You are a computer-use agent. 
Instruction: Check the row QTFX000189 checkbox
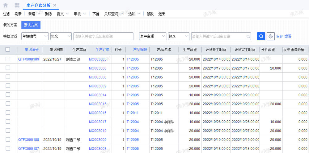(x=8, y=59)
